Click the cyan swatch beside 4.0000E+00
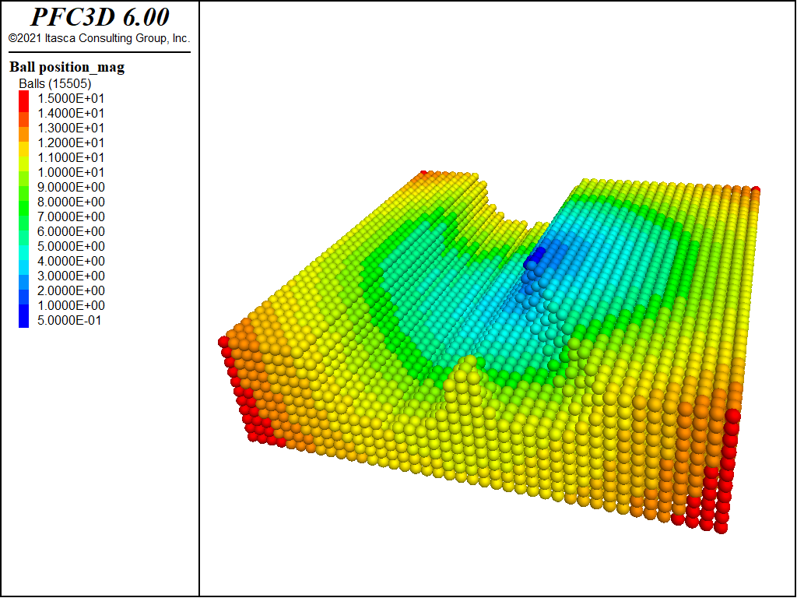The image size is (797, 598). [x=24, y=268]
